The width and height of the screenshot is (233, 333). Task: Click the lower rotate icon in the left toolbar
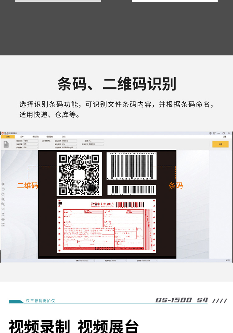(3, 194)
